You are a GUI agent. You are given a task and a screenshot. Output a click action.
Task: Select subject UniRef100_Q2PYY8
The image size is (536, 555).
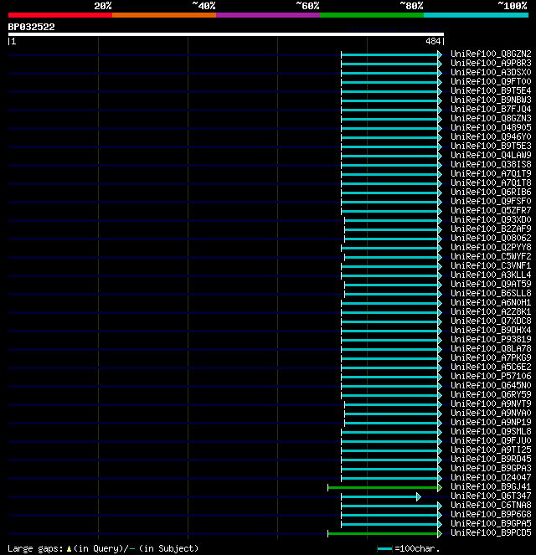491,247
